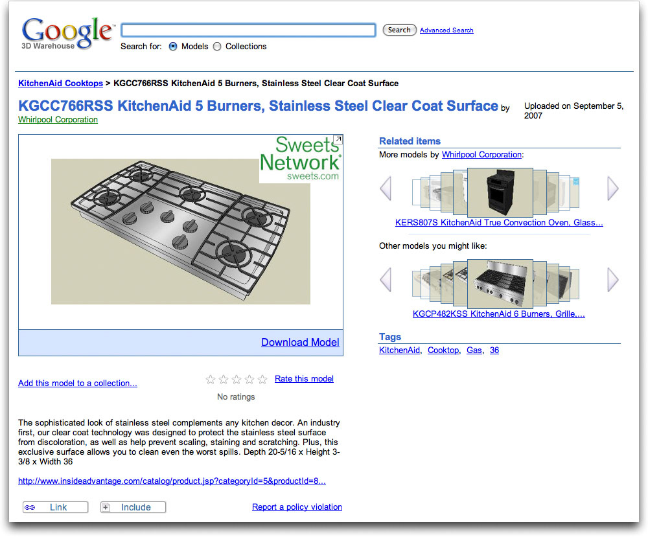Viewport: 648px width, 537px height.
Task: Click the second rating star
Action: click(x=224, y=379)
